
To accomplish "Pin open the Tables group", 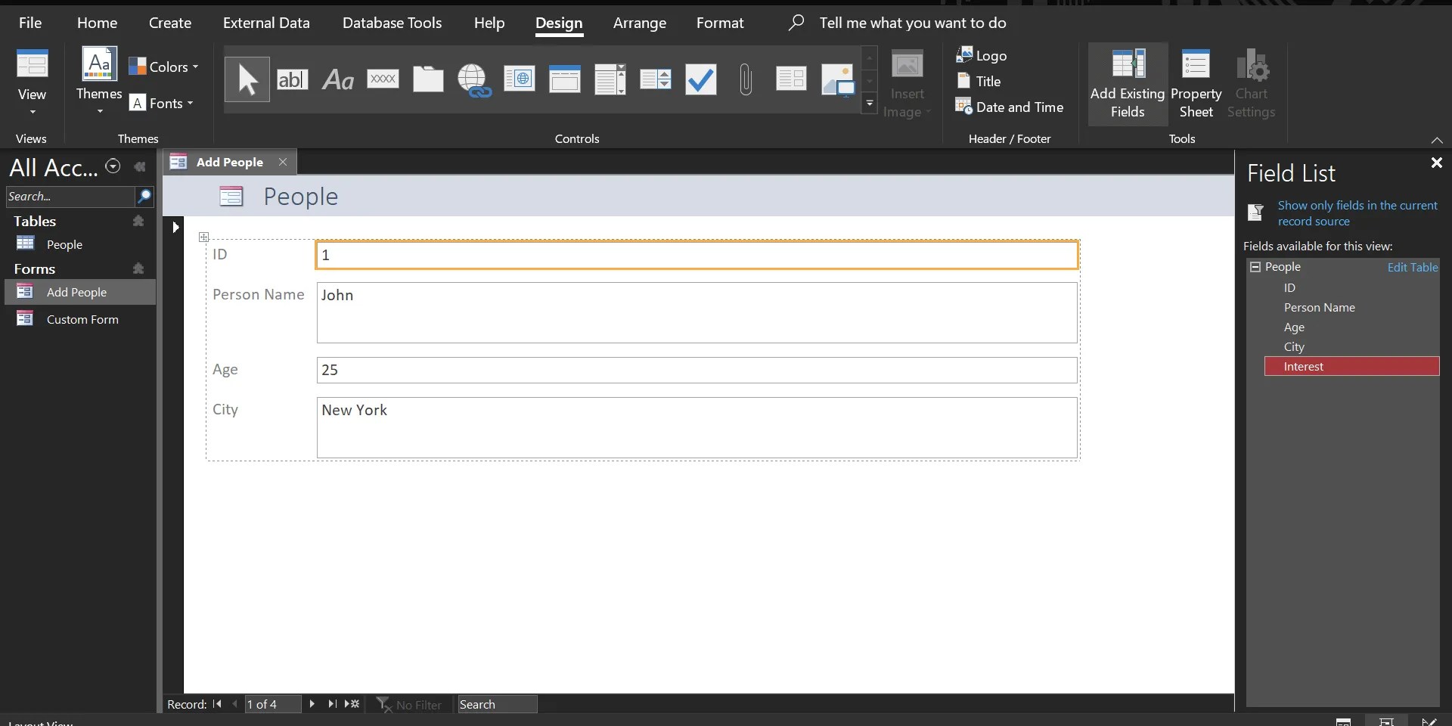I will coord(138,222).
